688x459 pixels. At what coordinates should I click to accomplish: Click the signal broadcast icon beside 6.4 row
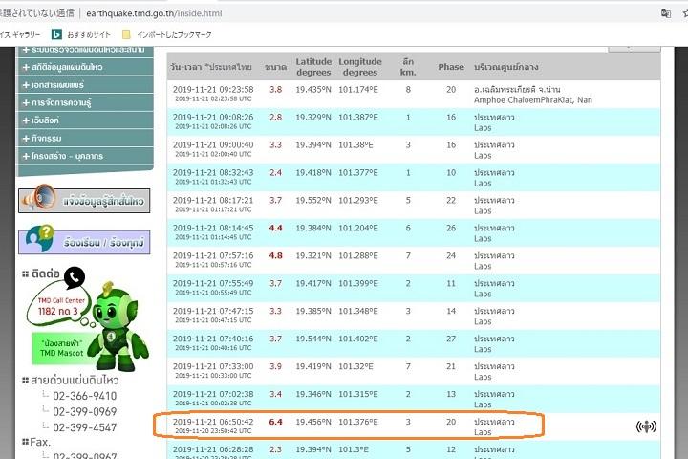[x=646, y=426]
